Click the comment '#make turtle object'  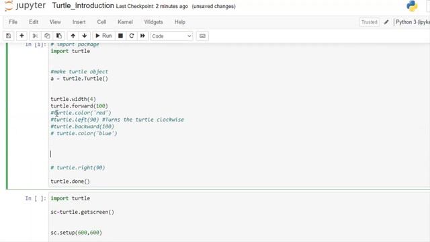79,72
